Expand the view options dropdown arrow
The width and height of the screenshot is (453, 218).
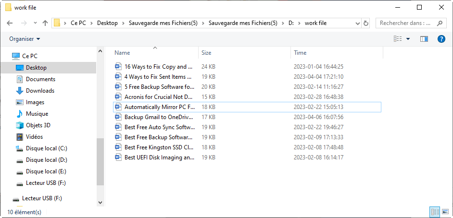(x=408, y=39)
